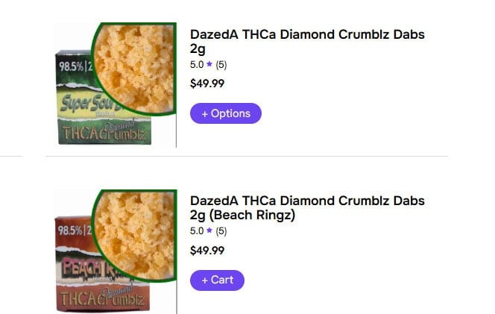Click the Super Sour label on the green box

coord(82,101)
